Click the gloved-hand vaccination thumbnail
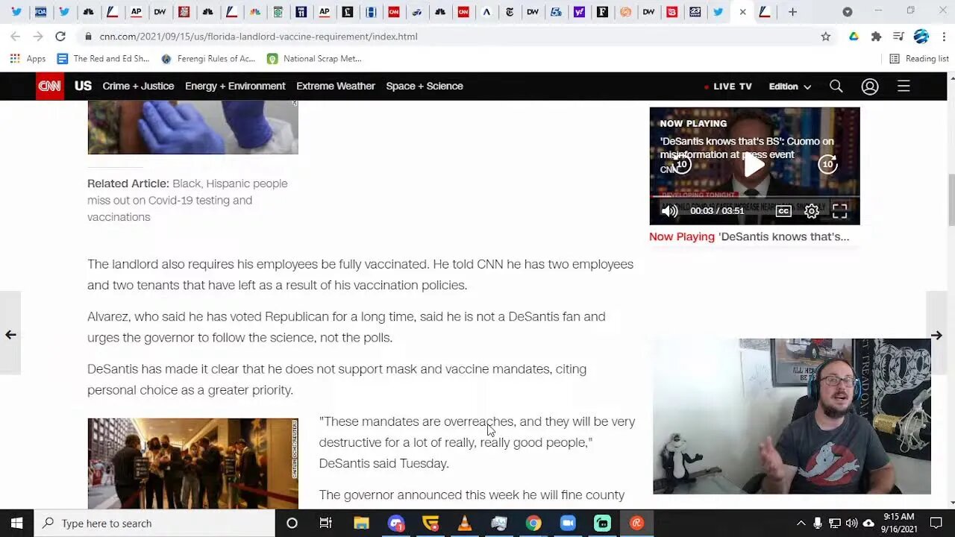Screen dimensions: 955x537 [192, 128]
